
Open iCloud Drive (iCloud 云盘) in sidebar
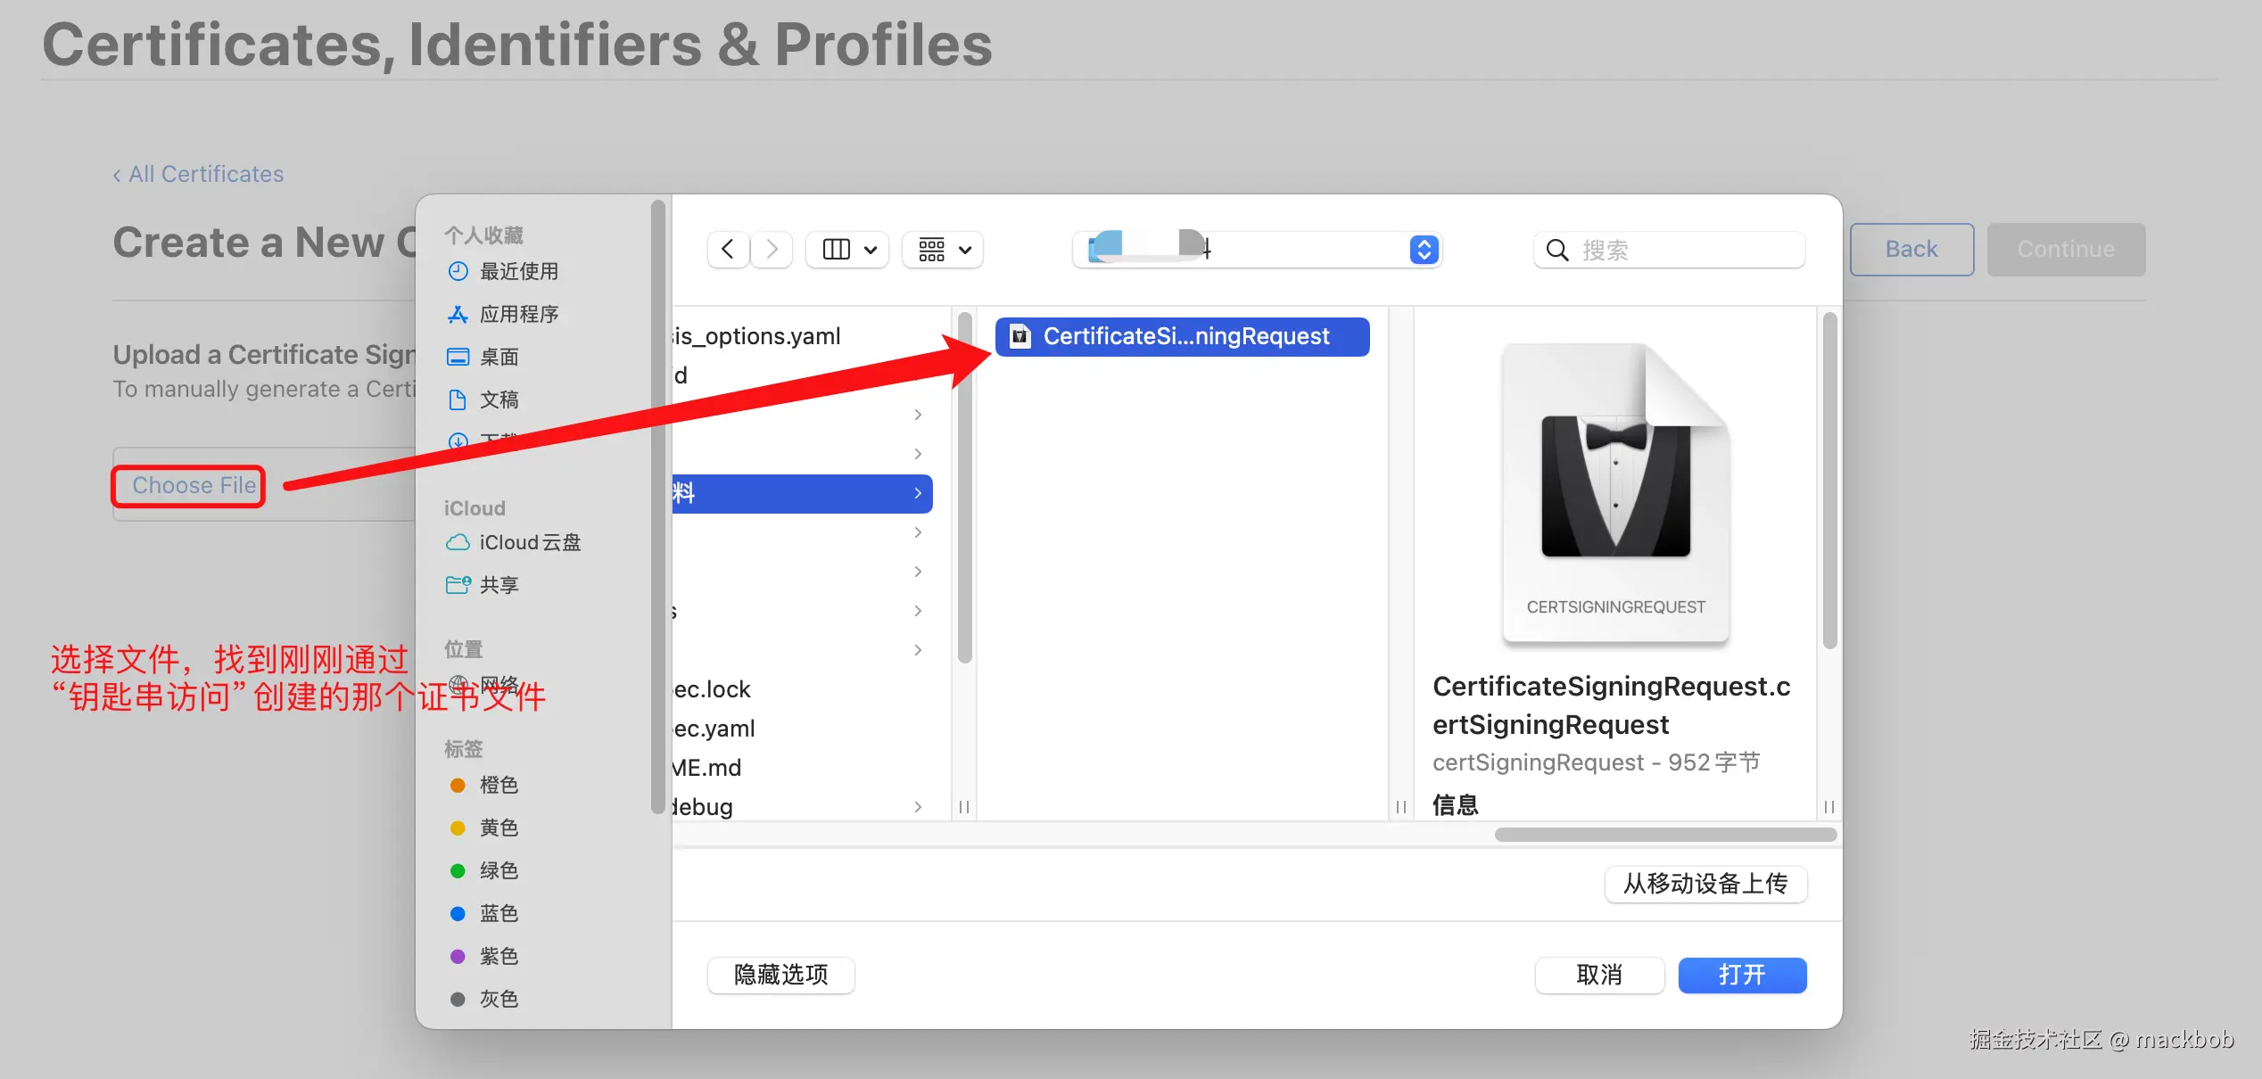coord(530,542)
